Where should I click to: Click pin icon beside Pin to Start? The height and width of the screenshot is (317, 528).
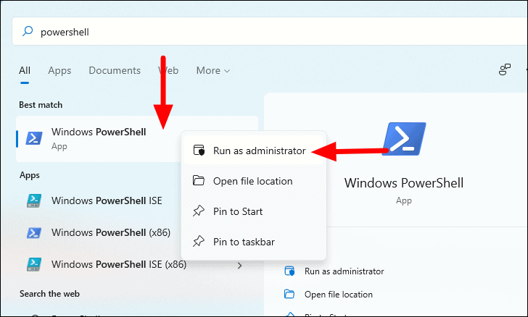pos(199,211)
